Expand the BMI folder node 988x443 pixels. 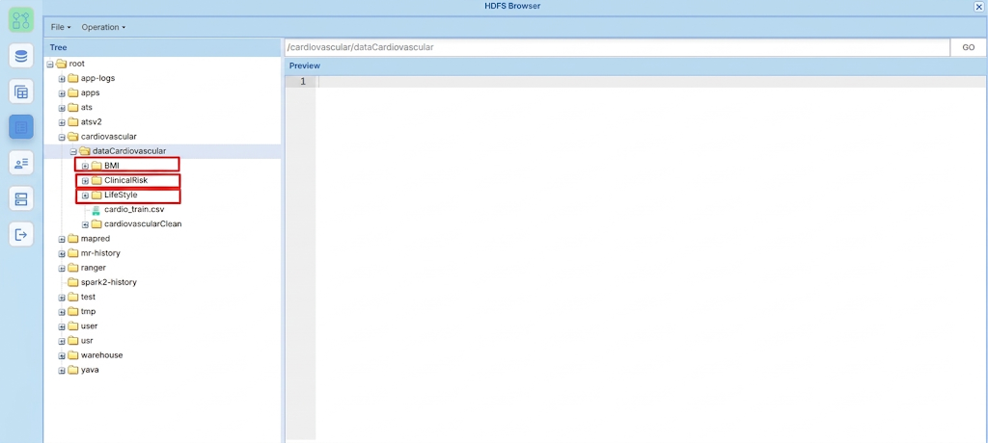point(85,166)
